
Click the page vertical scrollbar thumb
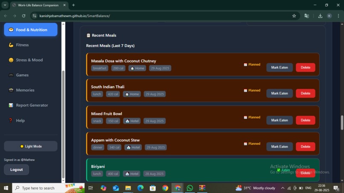click(x=342, y=122)
